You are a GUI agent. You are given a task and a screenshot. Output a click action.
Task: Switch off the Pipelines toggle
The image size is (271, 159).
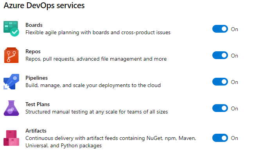[x=220, y=82]
